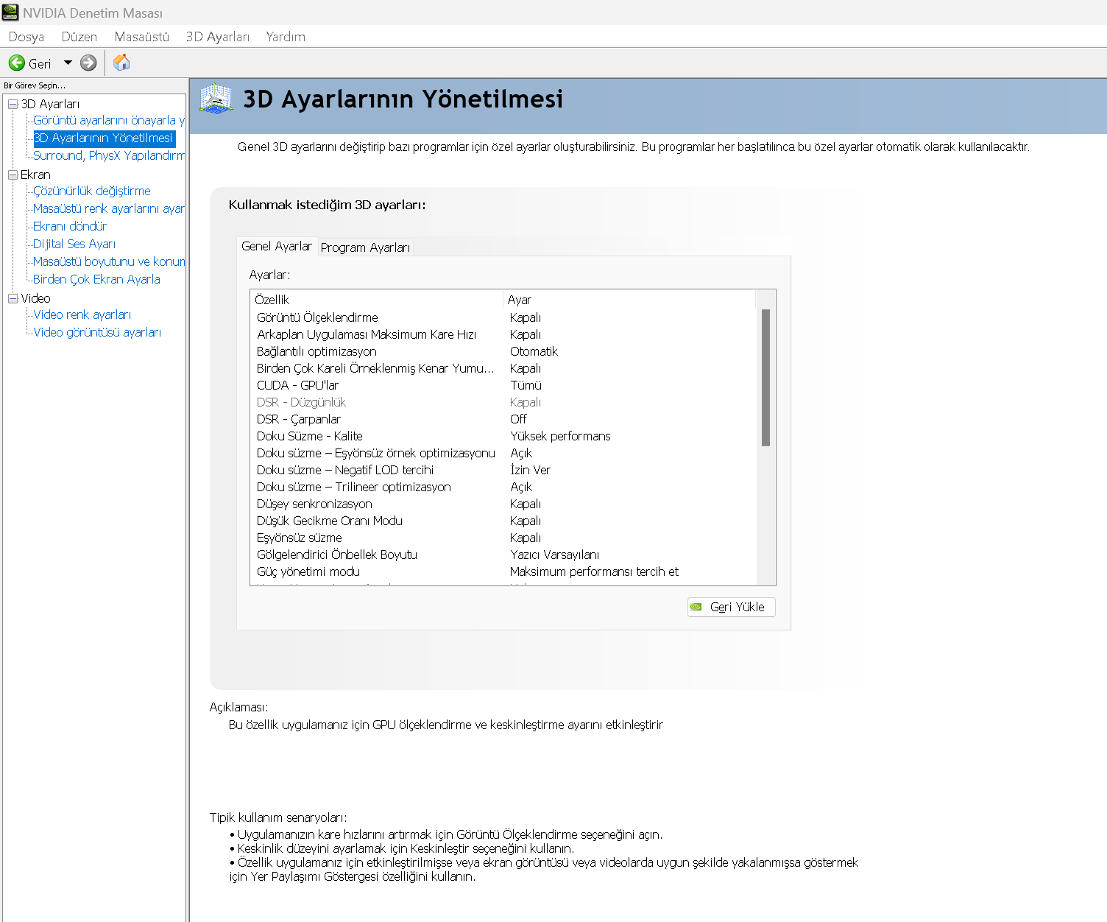Open Video renk ayarları link
This screenshot has height=922, width=1107.
tap(82, 314)
